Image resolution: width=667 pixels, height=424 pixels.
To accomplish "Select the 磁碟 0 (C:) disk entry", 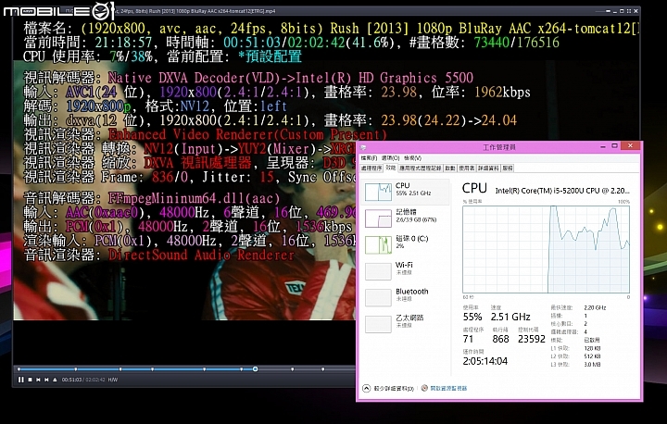I will pyautogui.click(x=406, y=244).
